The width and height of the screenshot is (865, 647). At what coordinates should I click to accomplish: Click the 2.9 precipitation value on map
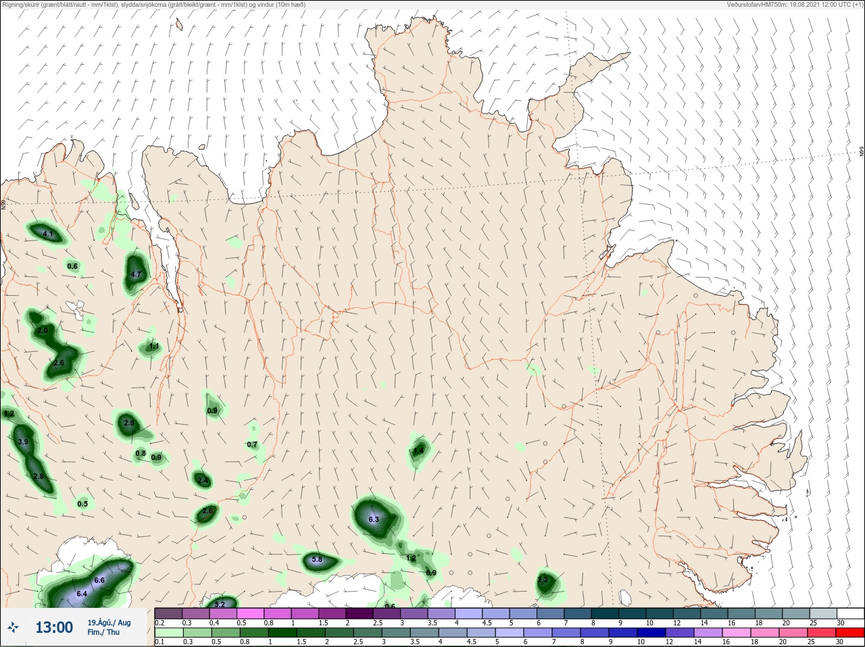coord(129,423)
